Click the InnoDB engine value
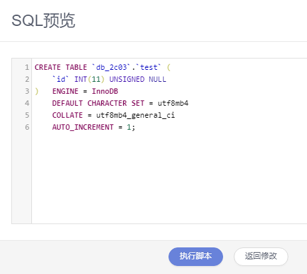The height and width of the screenshot is (274, 307). coord(105,91)
